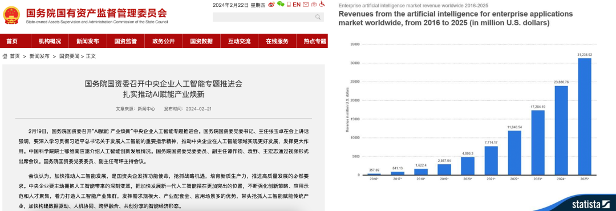Switch to English via EN link
The height and width of the screenshot is (211, 616).
pos(297,5)
